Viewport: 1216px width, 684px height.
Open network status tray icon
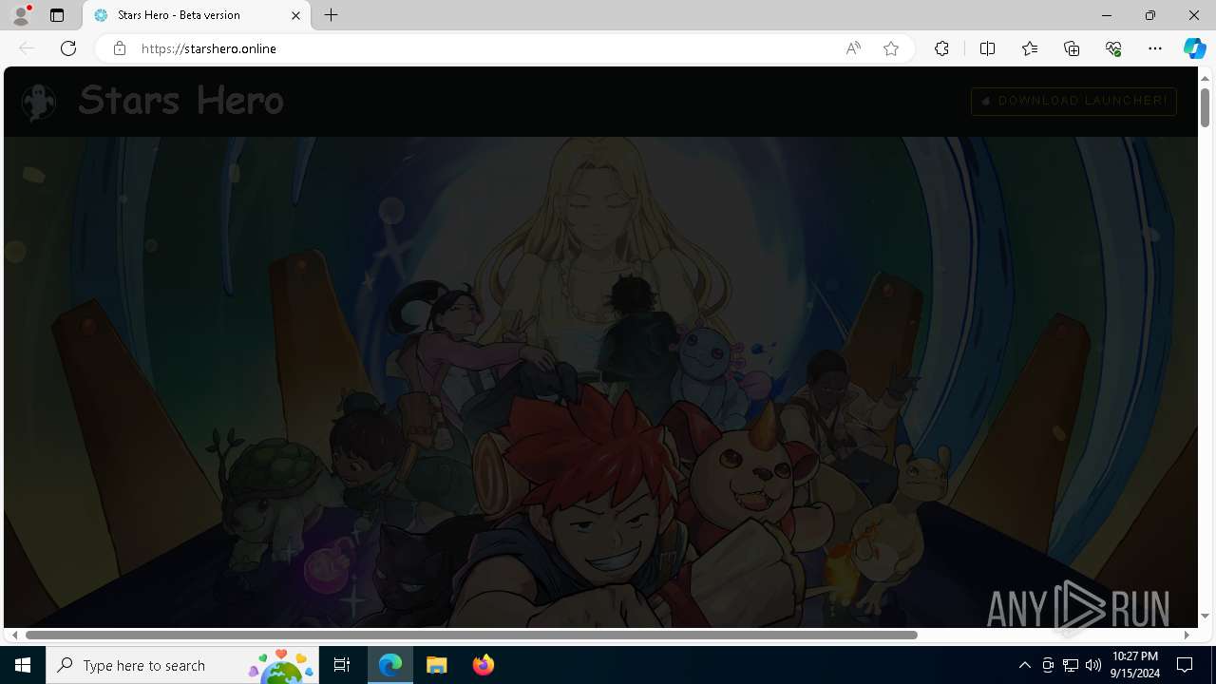[1071, 665]
